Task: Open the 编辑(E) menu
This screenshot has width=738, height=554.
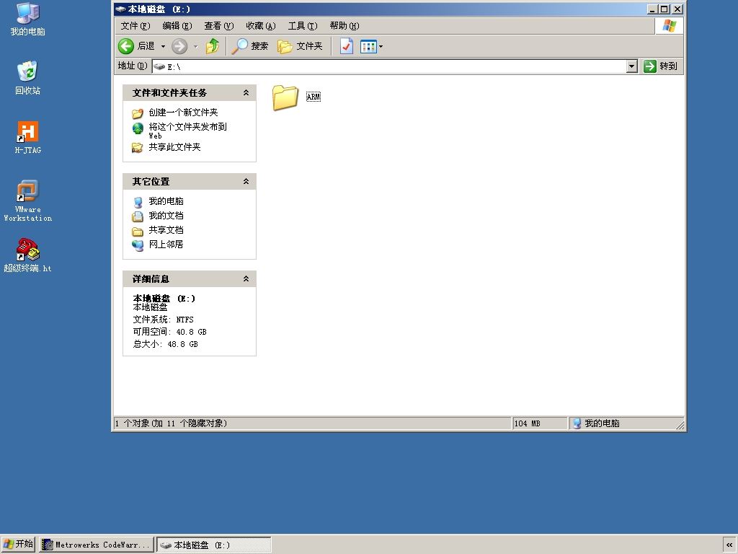Action: tap(177, 26)
